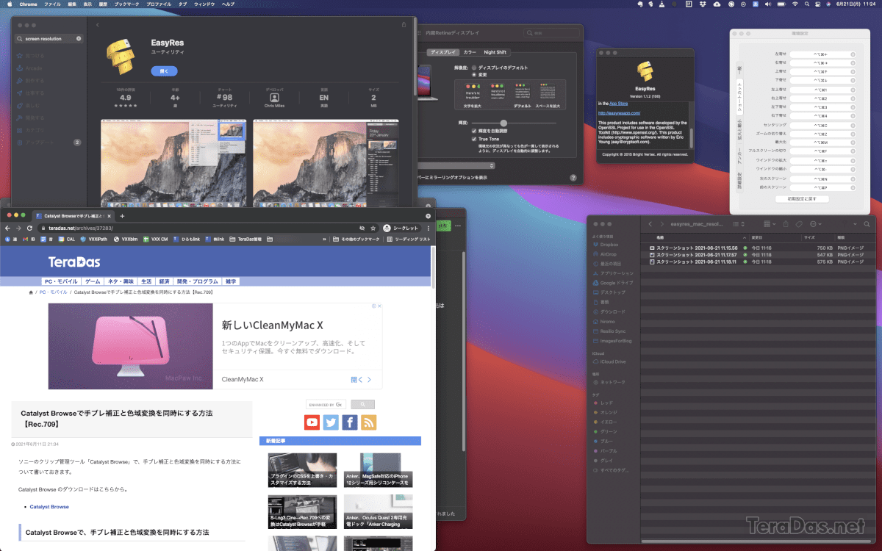Open the Twitter social icon
This screenshot has width=882, height=551.
331,422
